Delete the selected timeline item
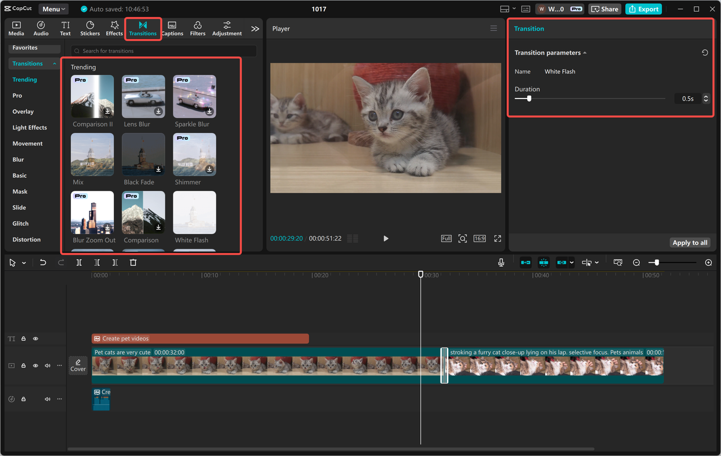Image resolution: width=721 pixels, height=456 pixels. 133,263
